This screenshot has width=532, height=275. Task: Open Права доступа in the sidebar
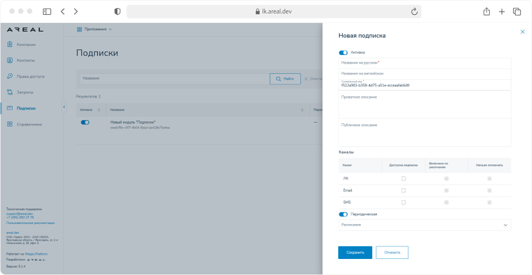(x=30, y=76)
